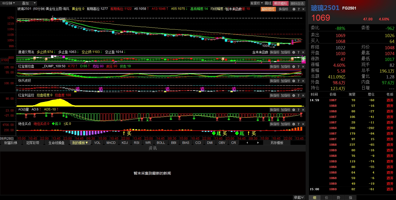Screen dimensions: 396x200
Task: Expand the 我的模板 template dropdown
Action: (80, 143)
